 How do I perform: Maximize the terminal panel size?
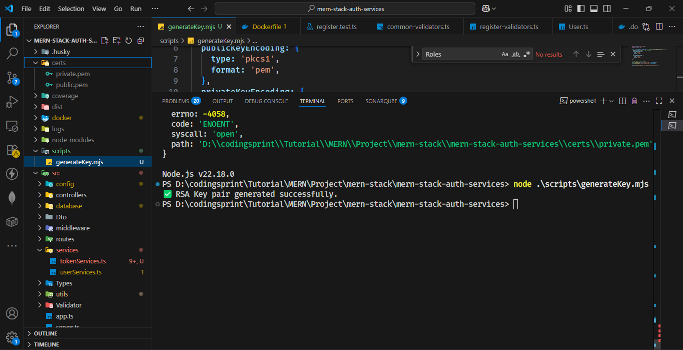[659, 101]
